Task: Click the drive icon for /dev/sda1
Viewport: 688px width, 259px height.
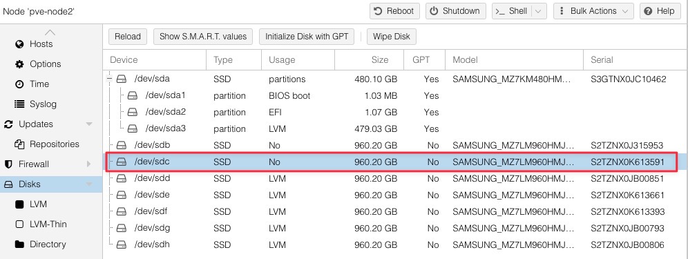Action: [133, 96]
